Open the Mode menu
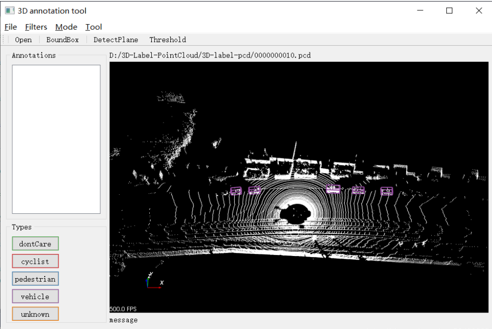 (66, 27)
